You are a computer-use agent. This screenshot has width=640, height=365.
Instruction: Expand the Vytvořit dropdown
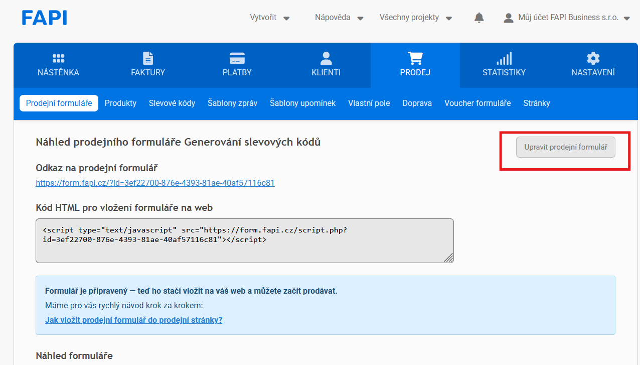pos(270,18)
